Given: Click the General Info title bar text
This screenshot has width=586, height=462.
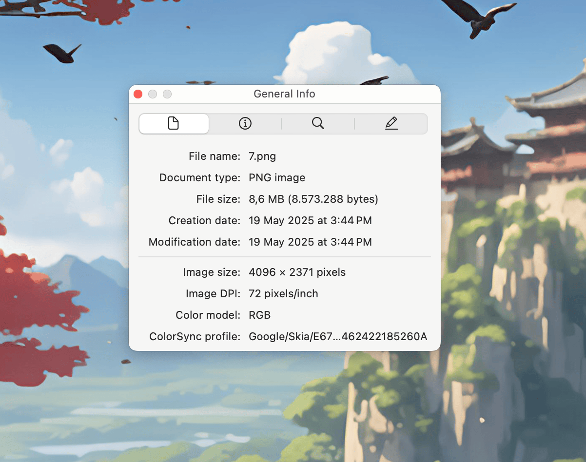Looking at the screenshot, I should pyautogui.click(x=284, y=94).
